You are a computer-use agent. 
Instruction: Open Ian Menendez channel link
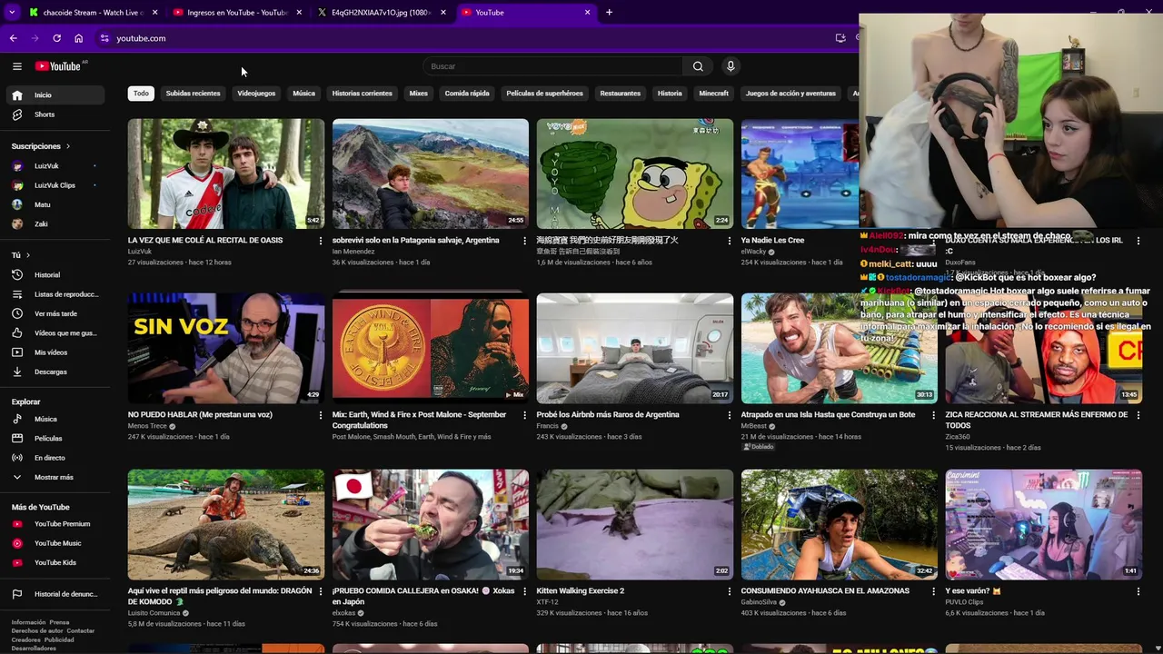(x=353, y=252)
